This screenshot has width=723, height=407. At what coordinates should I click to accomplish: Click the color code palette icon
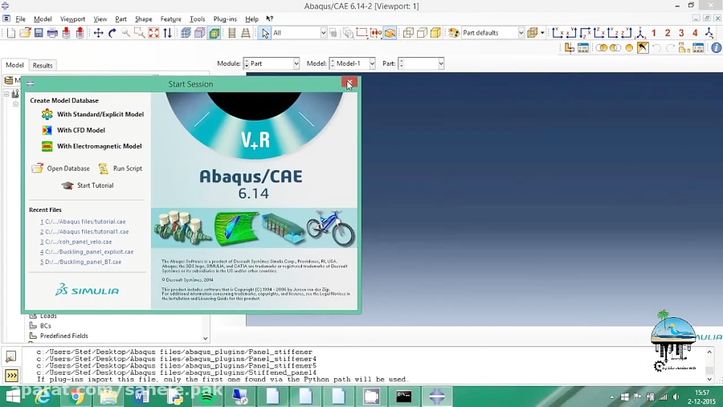pyautogui.click(x=454, y=33)
